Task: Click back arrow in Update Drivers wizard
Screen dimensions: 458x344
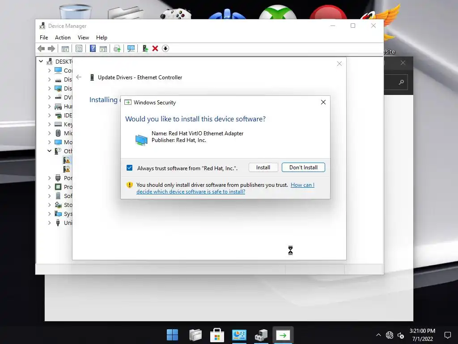Action: pyautogui.click(x=79, y=77)
